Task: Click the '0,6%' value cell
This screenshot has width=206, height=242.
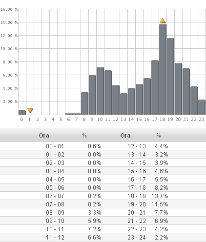Action: point(95,146)
